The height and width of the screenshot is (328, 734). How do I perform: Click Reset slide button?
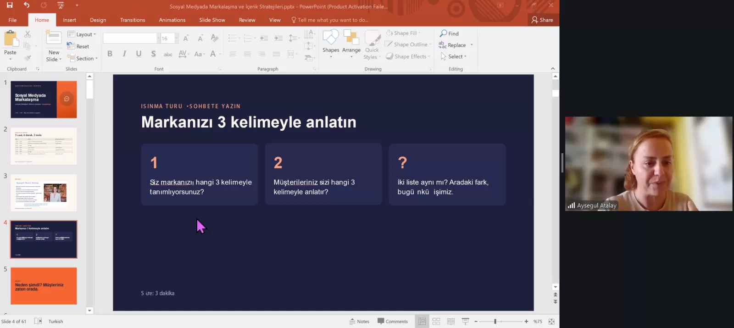(x=78, y=46)
